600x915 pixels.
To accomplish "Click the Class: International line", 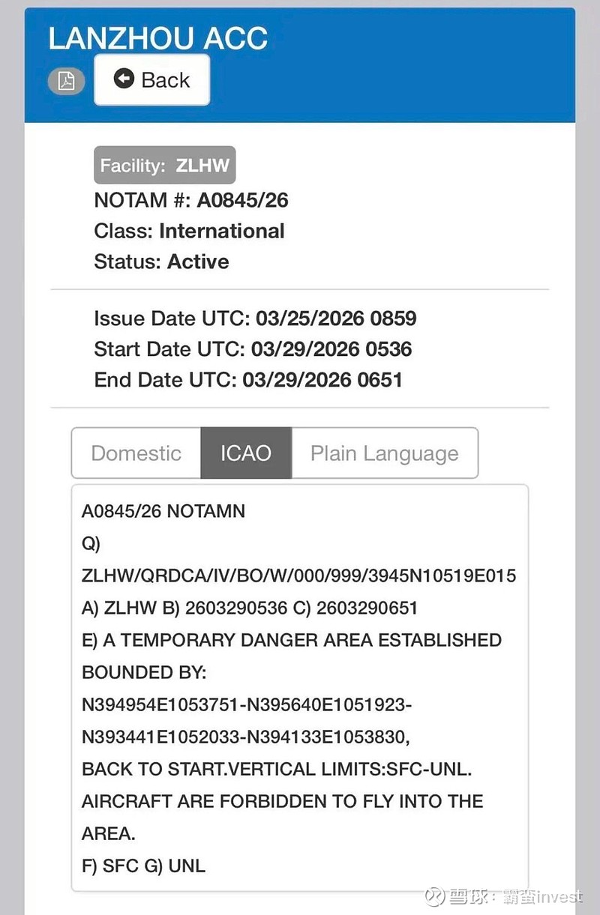I will [x=189, y=231].
